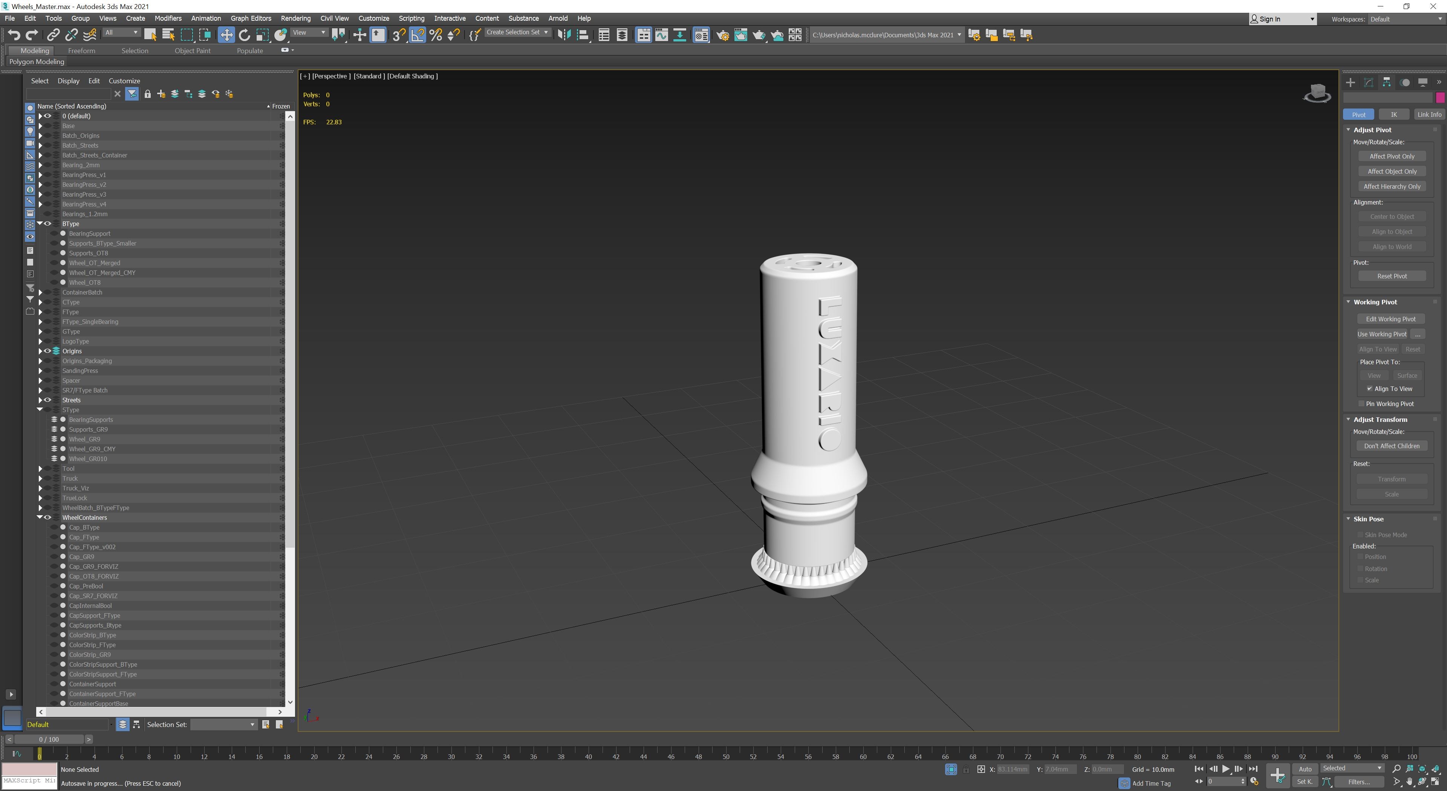Open Schematic View from the main toolbar
The width and height of the screenshot is (1447, 791).
tap(680, 35)
